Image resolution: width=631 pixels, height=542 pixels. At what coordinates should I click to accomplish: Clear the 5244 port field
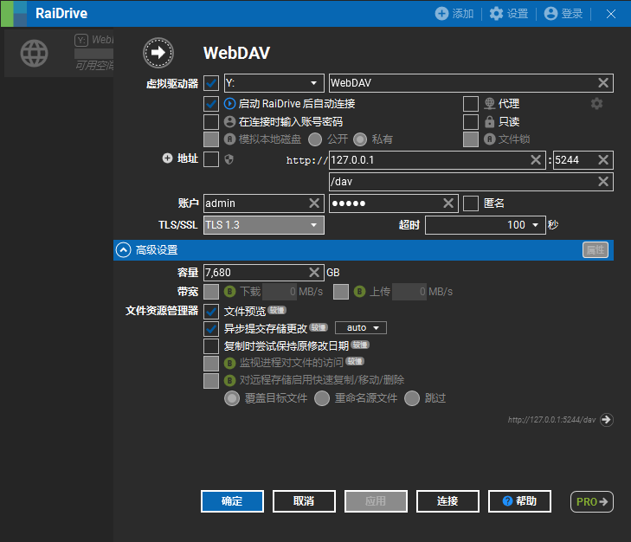pyautogui.click(x=603, y=160)
